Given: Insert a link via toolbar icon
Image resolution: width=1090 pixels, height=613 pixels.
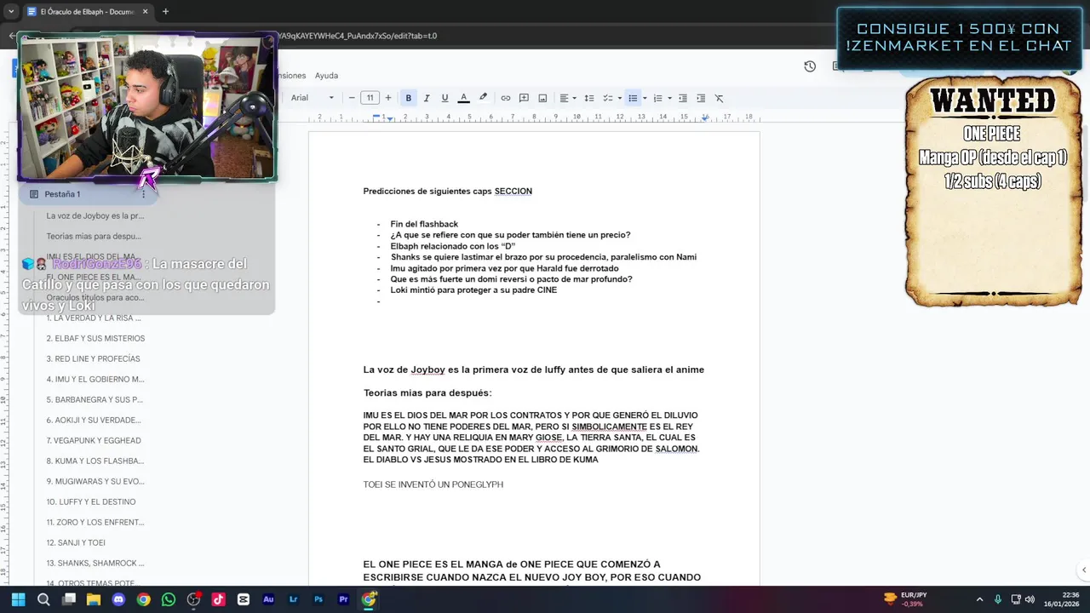Looking at the screenshot, I should pos(505,98).
